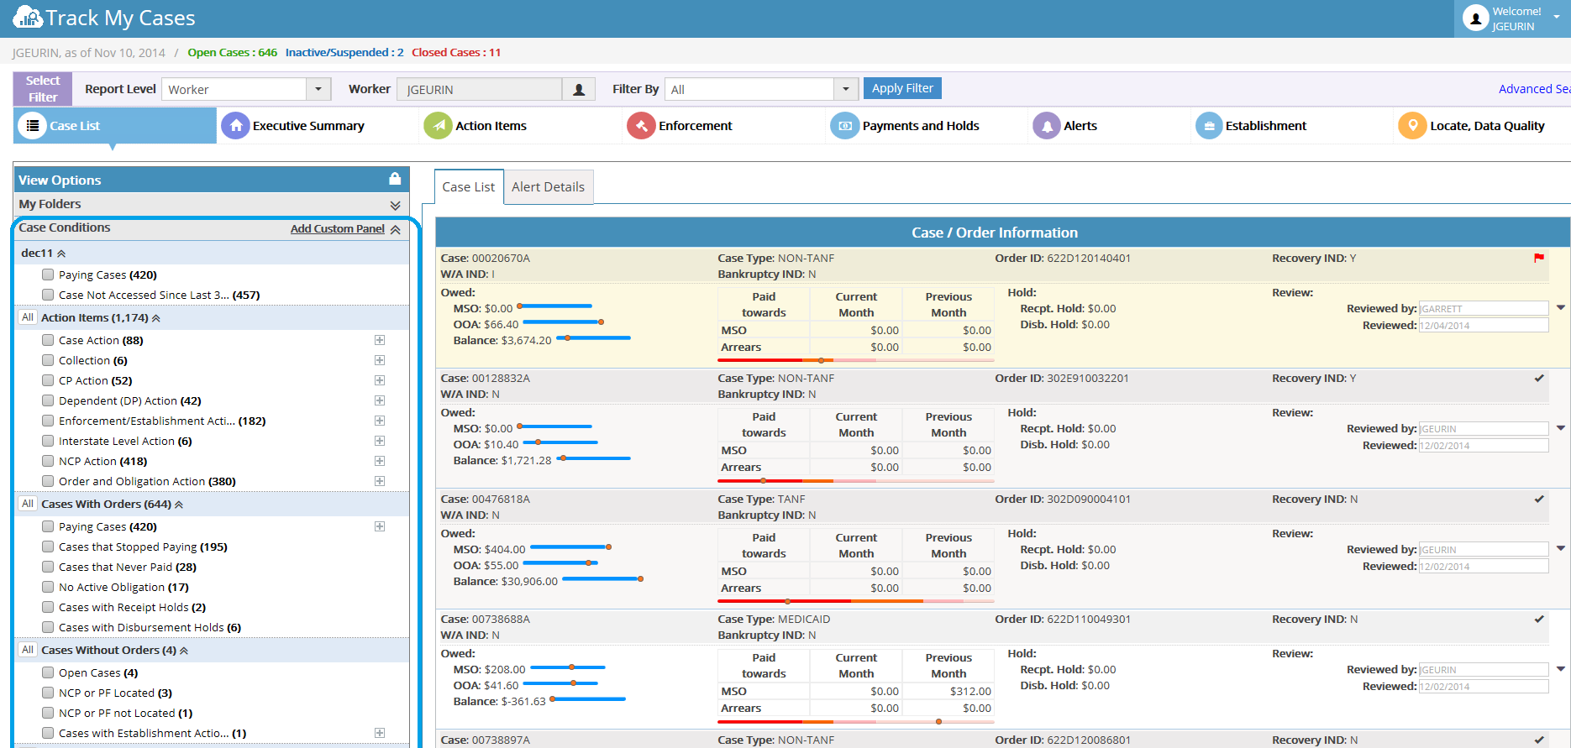The width and height of the screenshot is (1571, 748).
Task: Click plus icon next to Dependent (DP) Action
Action: [380, 400]
